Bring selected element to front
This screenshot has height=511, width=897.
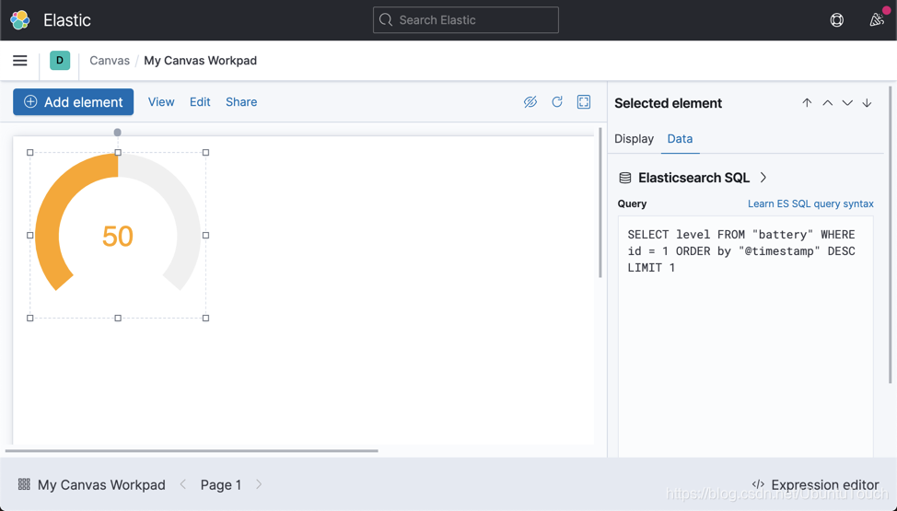(x=807, y=103)
